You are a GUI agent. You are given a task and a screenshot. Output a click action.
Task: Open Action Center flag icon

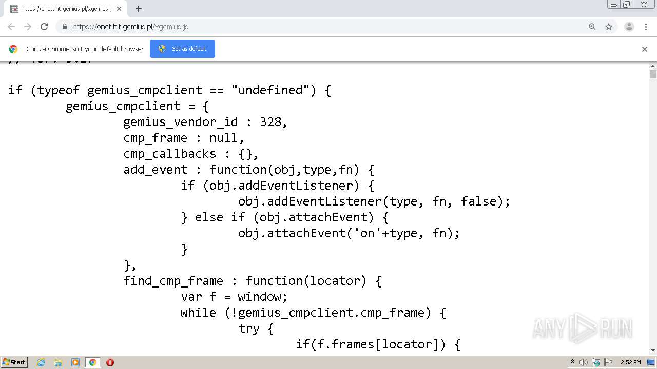pos(608,362)
